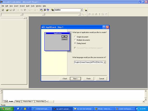The image size is (148, 111).
Task: Click the Build toolbar icon
Action: [93, 14]
